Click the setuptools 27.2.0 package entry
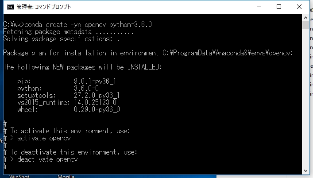 (x=68, y=95)
